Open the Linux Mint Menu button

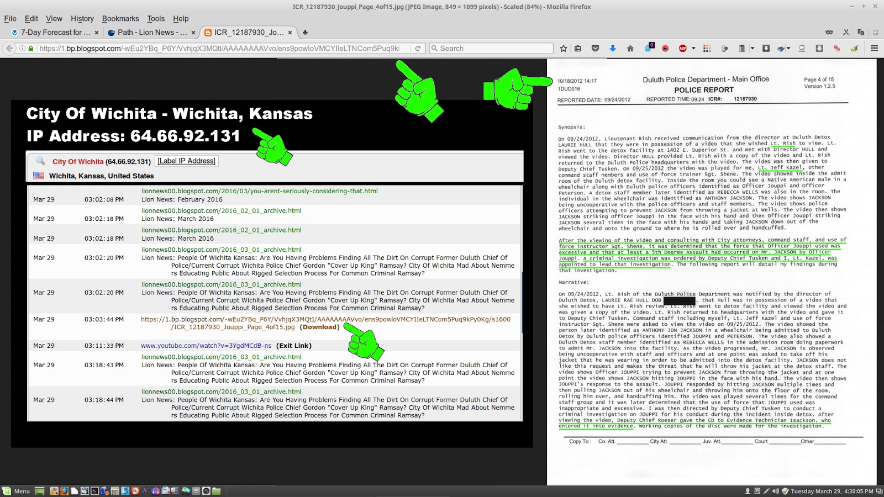(x=16, y=491)
